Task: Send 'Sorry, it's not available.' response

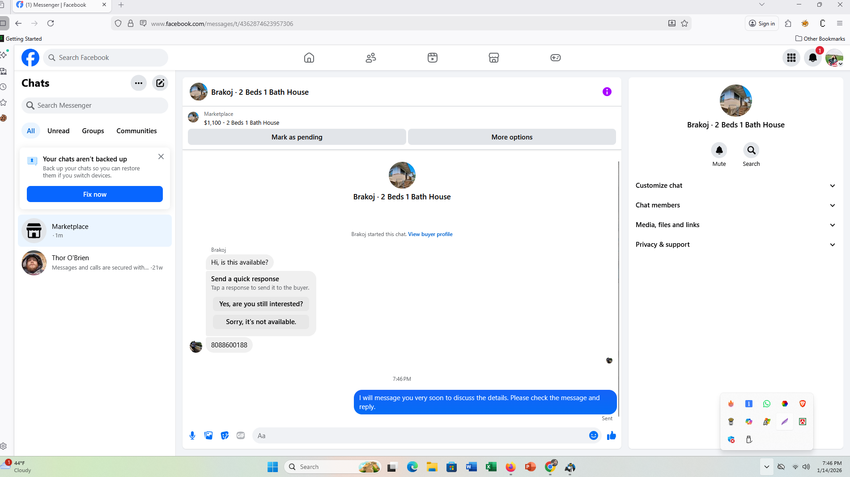Action: pyautogui.click(x=261, y=322)
